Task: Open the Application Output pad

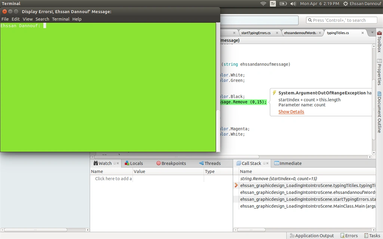Action: [x=312, y=236]
